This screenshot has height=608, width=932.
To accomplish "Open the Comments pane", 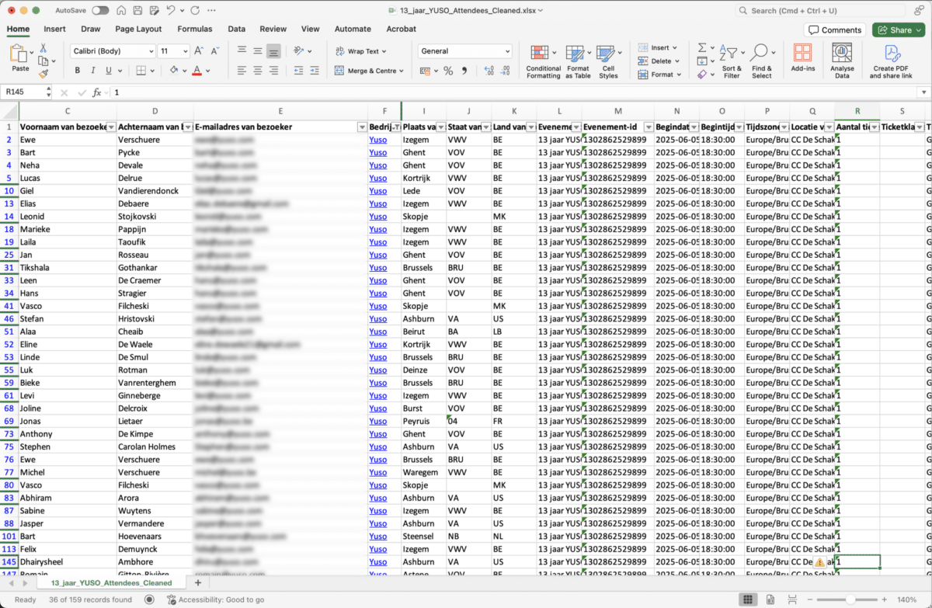I will click(835, 30).
